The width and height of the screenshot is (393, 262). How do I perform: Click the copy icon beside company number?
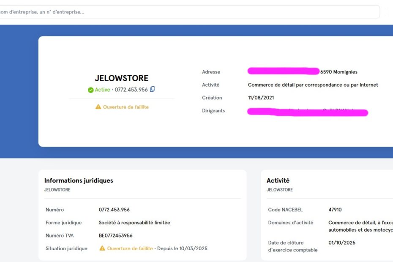click(153, 89)
